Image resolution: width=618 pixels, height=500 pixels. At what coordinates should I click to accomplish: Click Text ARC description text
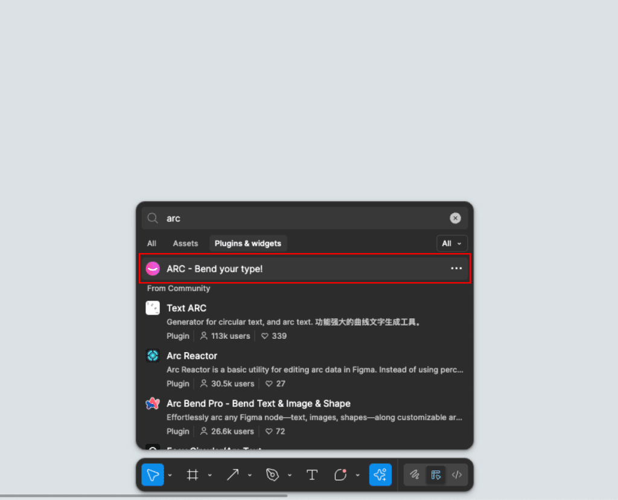tap(294, 322)
